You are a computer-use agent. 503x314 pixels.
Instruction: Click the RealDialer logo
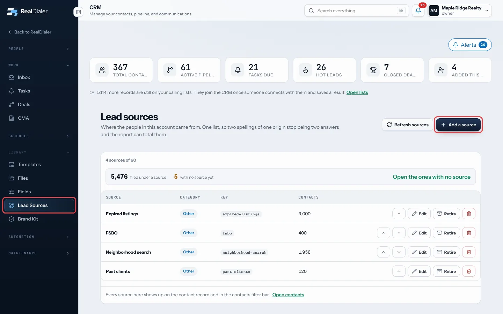[27, 12]
